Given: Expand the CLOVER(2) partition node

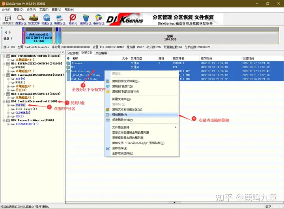Looking at the screenshot, I should (x=8, y=113).
